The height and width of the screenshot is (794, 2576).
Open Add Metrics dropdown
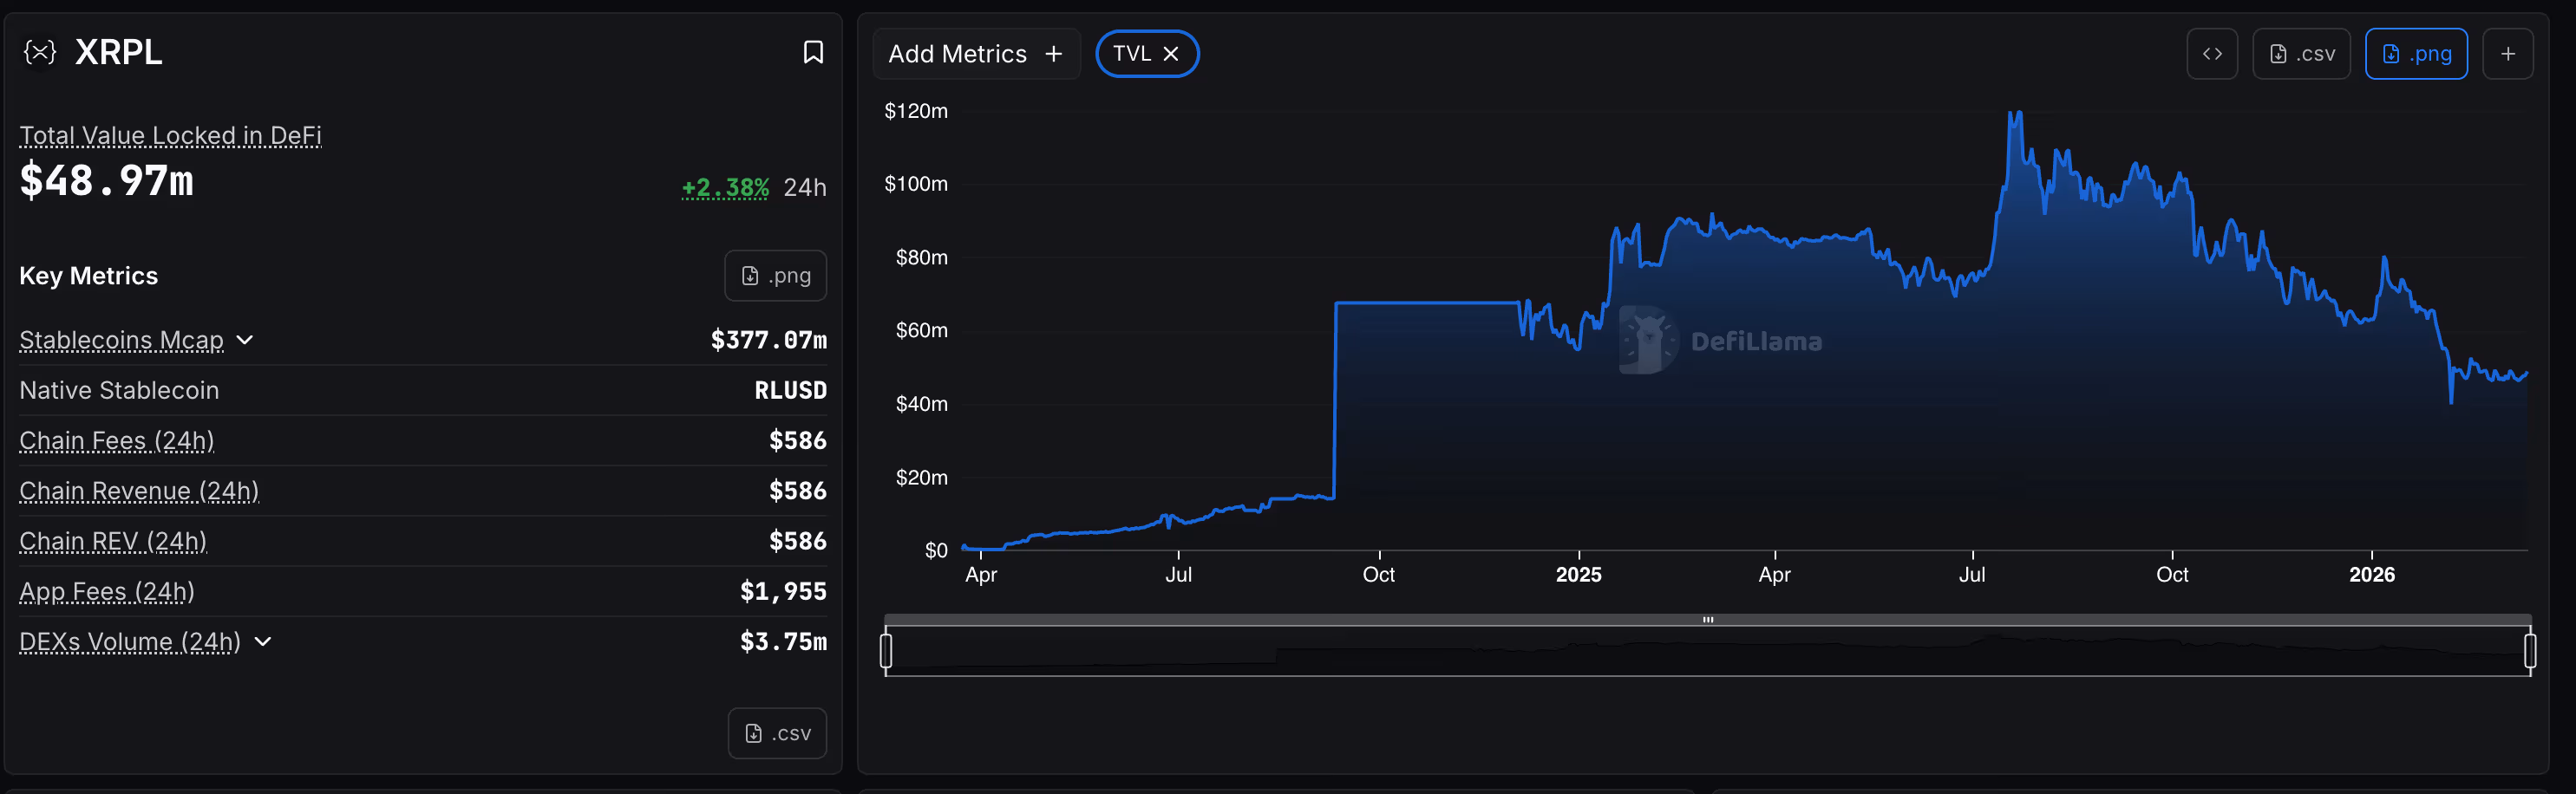975,54
